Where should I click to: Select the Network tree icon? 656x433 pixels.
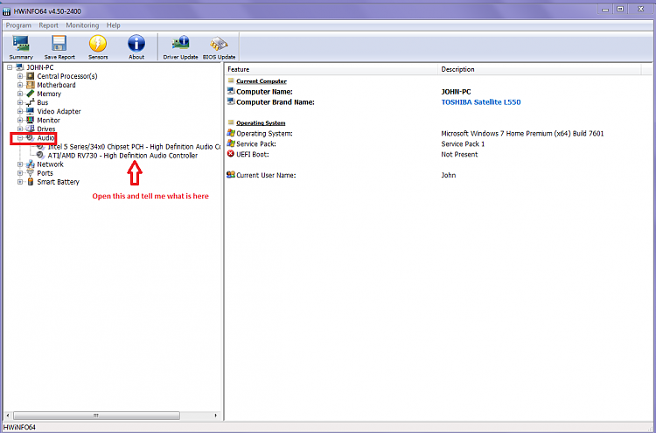[30, 164]
